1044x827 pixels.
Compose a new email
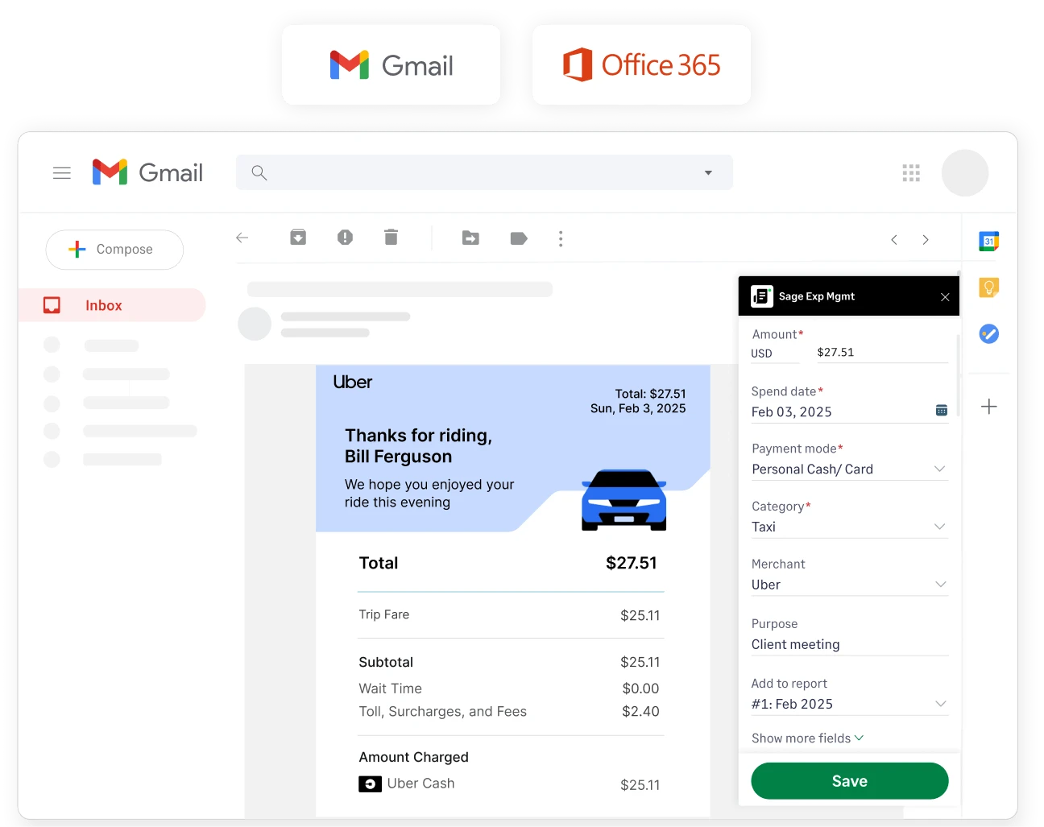[114, 249]
